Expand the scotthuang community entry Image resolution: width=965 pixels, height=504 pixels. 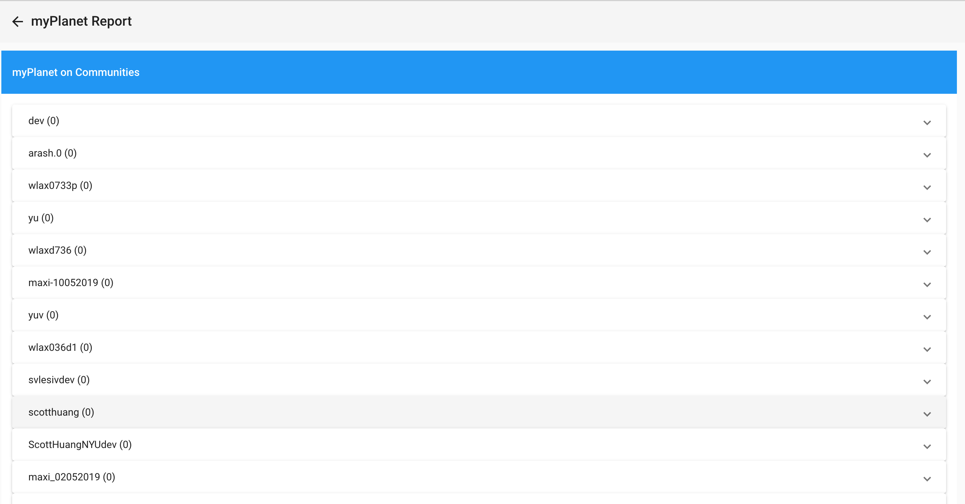click(928, 414)
